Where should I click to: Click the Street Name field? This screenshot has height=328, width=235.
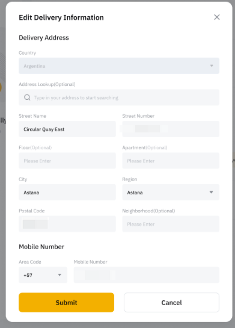67,129
